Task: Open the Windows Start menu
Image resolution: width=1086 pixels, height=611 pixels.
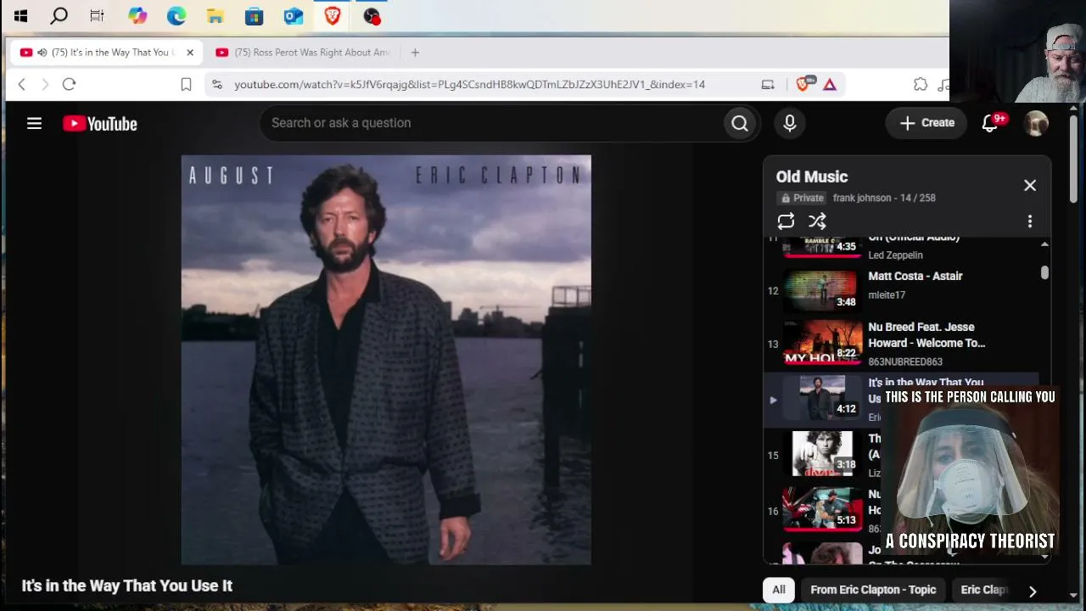Action: pos(20,15)
